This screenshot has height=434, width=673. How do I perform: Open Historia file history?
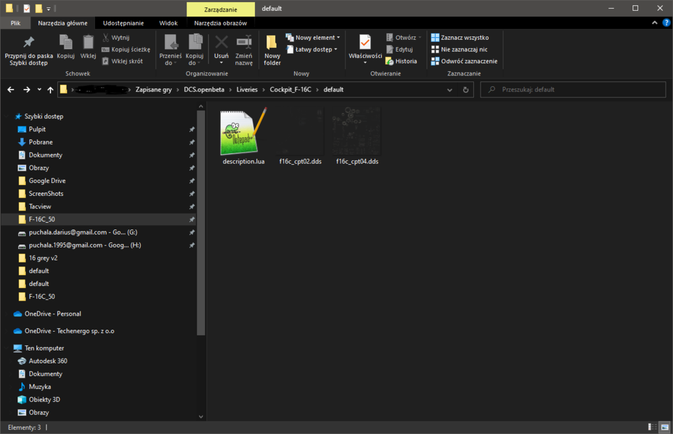click(401, 61)
